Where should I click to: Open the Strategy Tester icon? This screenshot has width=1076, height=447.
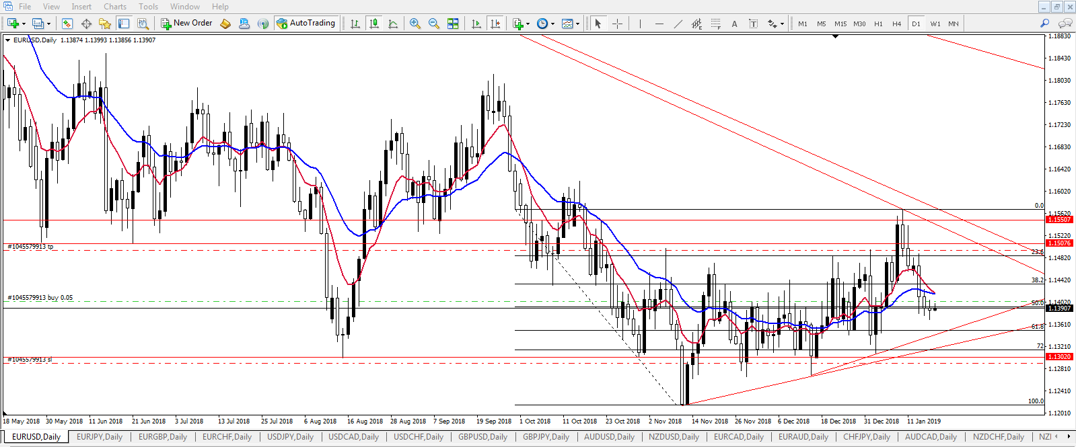143,24
